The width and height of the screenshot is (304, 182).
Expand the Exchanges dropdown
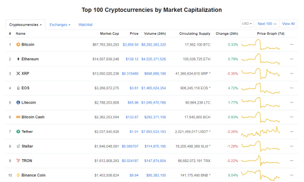(60, 25)
